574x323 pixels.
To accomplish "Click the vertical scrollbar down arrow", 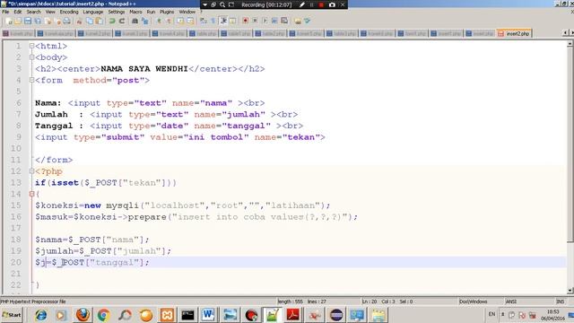I will click(570, 291).
